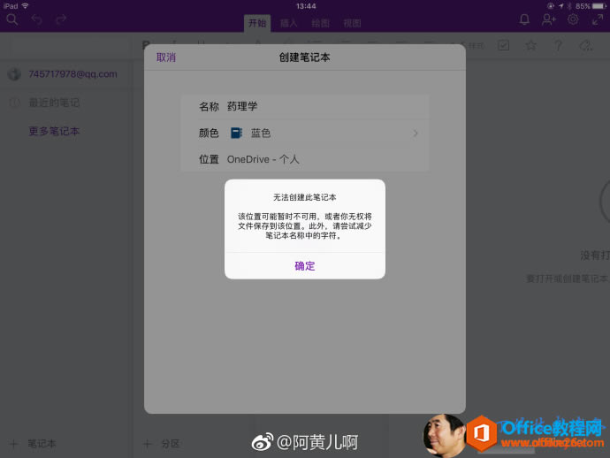Image resolution: width=610 pixels, height=458 pixels.
Task: Click the help question mark icon
Action: click(x=558, y=45)
